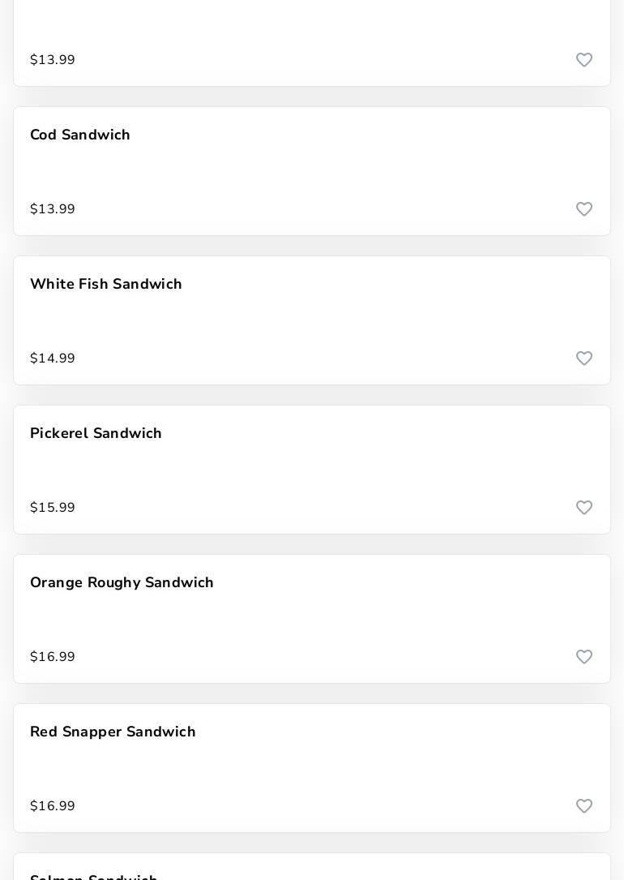Viewport: 624px width, 880px height.
Task: Click the $14.99 White Fish price
Action: tap(53, 358)
